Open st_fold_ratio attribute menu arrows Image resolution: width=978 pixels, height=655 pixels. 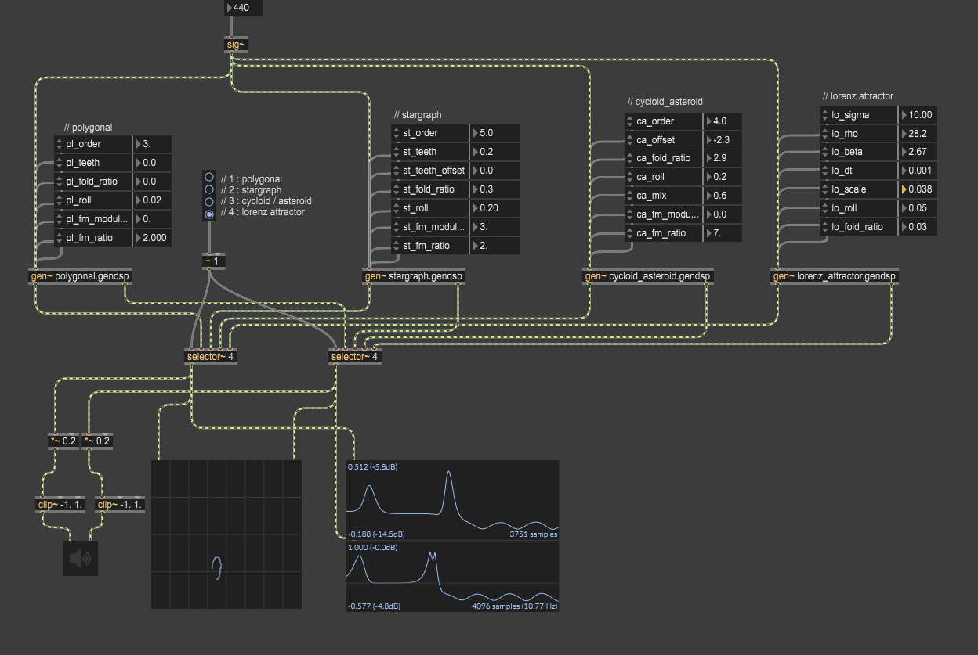click(x=396, y=189)
